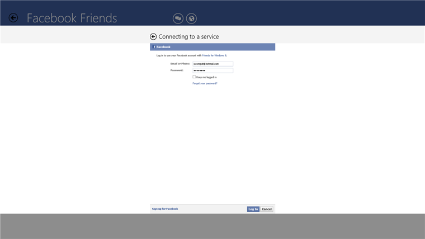The height and width of the screenshot is (239, 425).
Task: Open the globe notifications icon in header
Action: point(191,18)
